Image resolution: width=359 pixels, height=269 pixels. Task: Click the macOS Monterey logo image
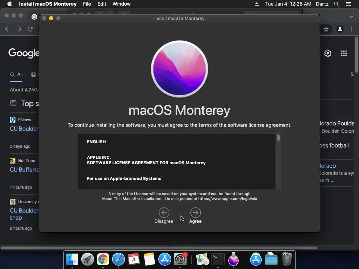coord(179,69)
